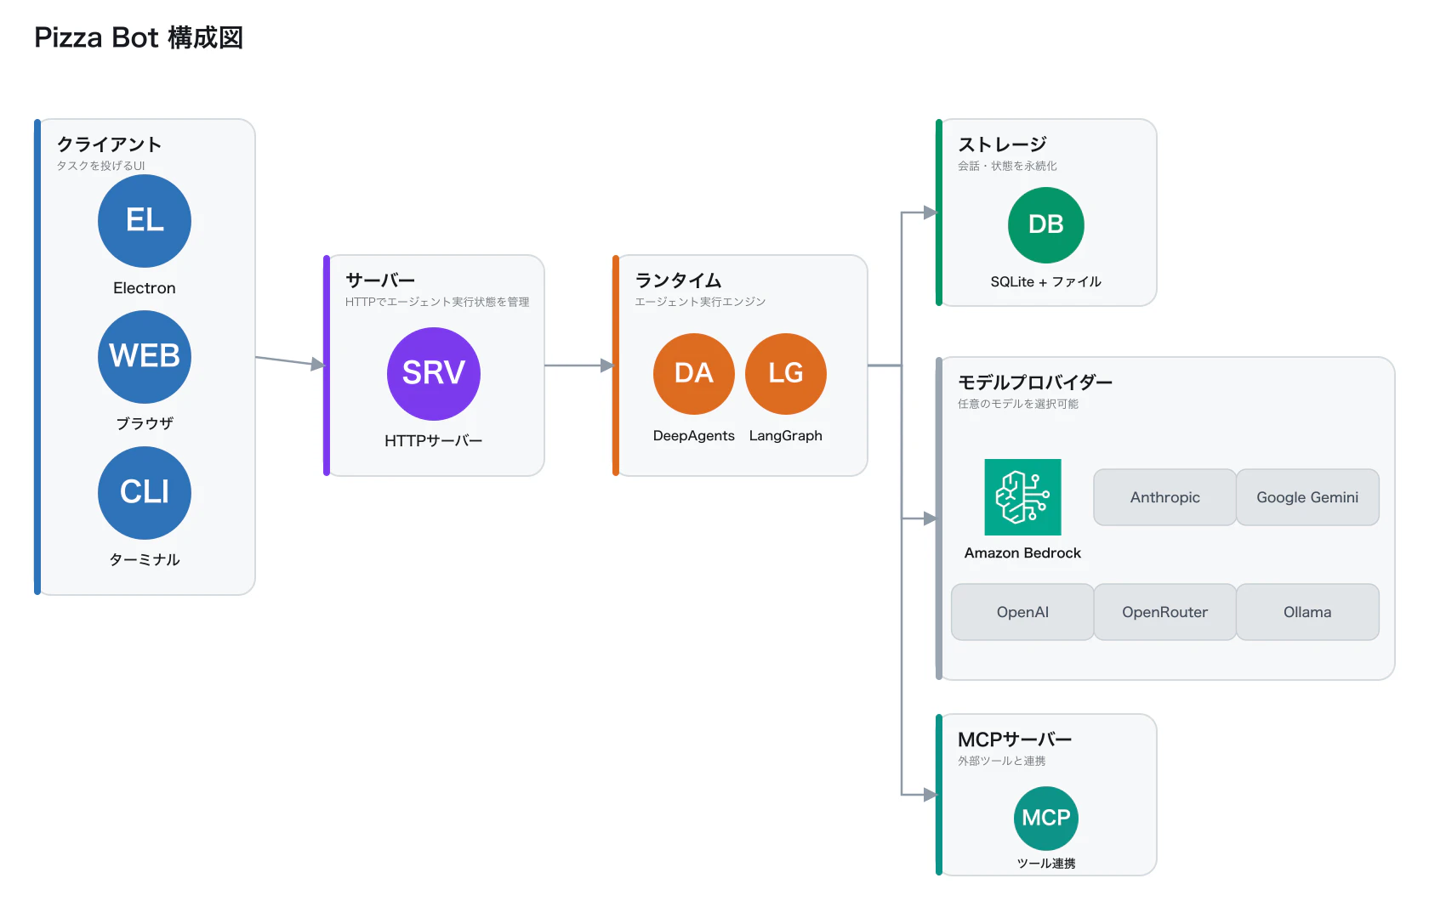Viewport: 1429px width, 901px height.
Task: Click the Electron label text
Action: (x=145, y=288)
